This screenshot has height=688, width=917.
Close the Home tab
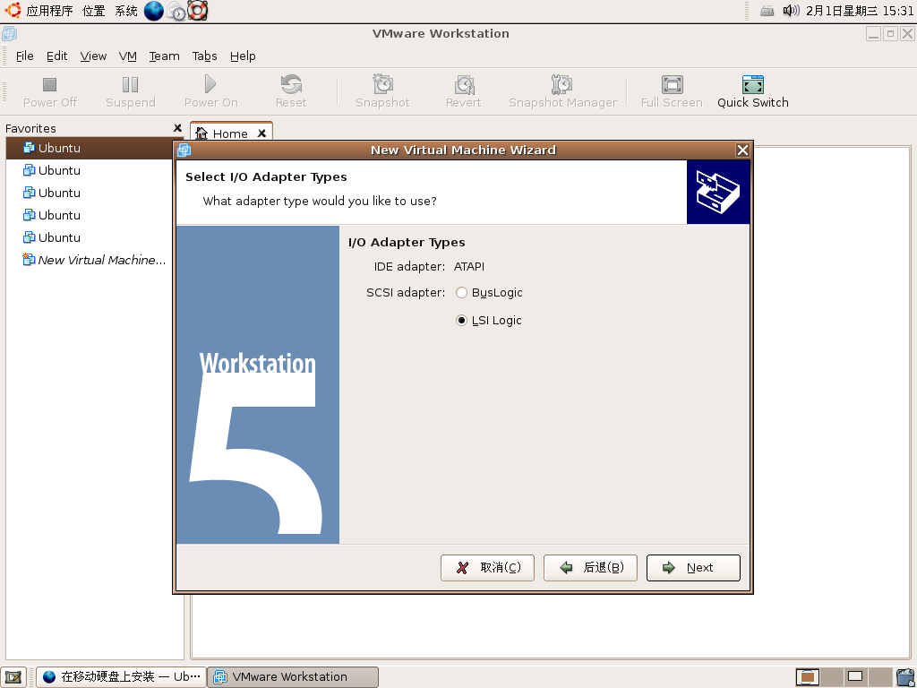click(262, 133)
